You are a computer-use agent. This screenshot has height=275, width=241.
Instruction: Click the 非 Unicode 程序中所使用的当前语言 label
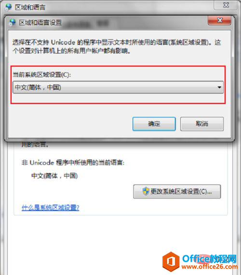(73, 163)
